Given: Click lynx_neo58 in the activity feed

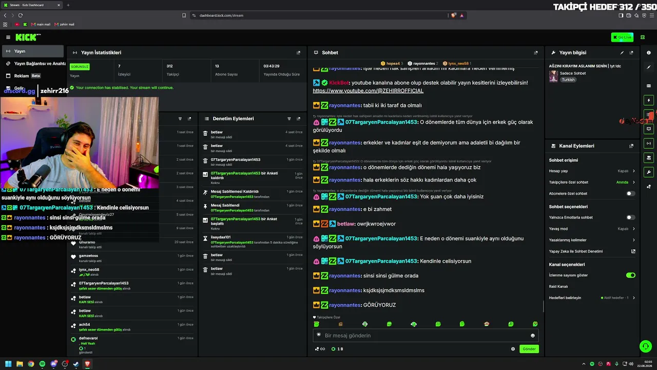Looking at the screenshot, I should (x=89, y=270).
